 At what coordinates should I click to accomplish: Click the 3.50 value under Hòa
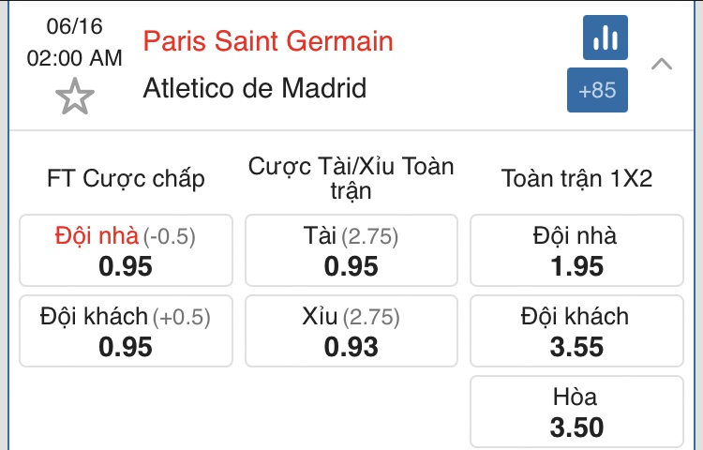pos(577,427)
